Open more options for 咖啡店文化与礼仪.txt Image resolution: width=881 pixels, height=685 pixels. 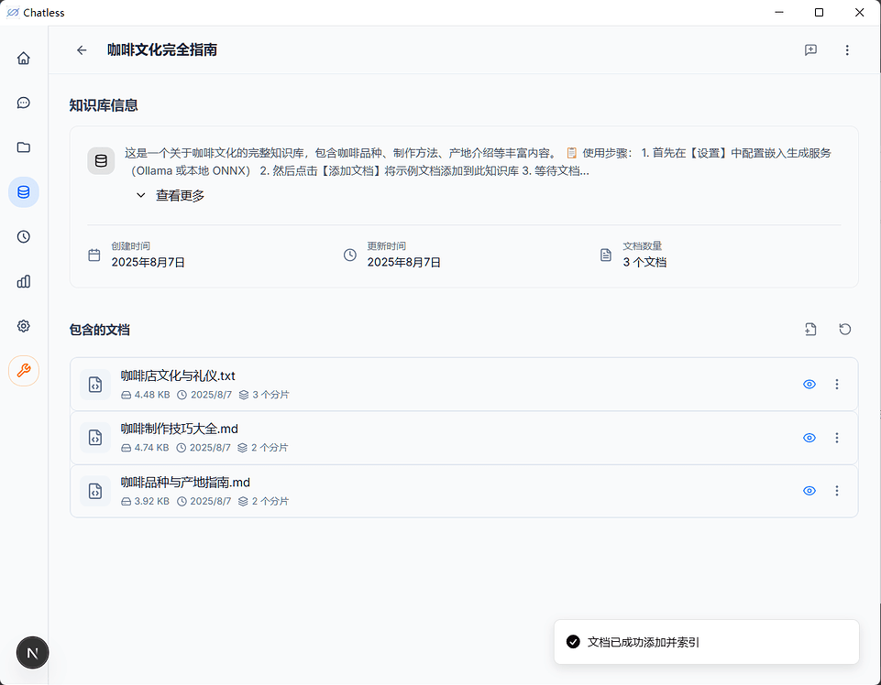tap(837, 384)
